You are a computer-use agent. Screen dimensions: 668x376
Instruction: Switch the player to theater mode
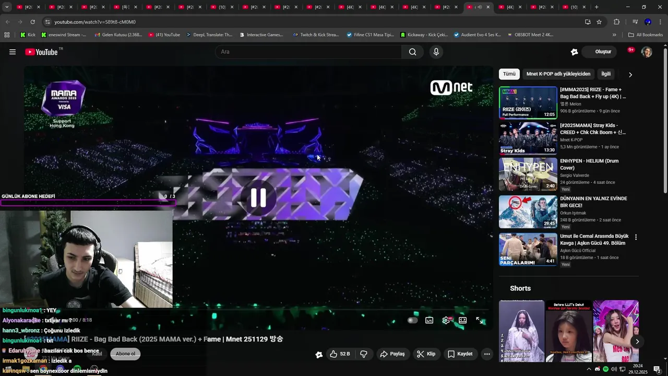coord(463,320)
